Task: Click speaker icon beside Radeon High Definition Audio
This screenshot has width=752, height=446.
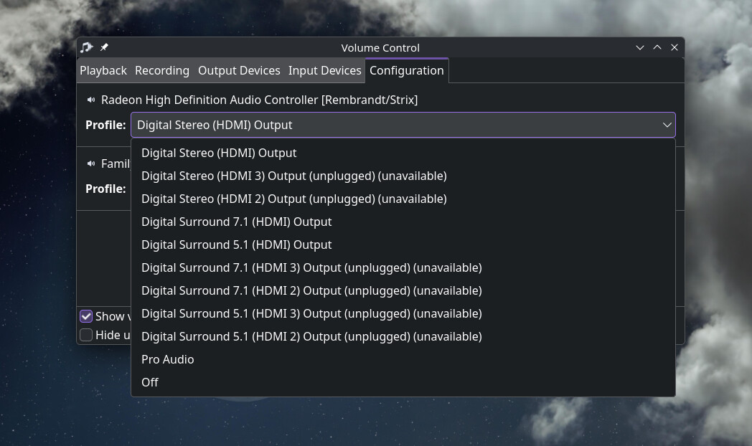Action: point(91,100)
